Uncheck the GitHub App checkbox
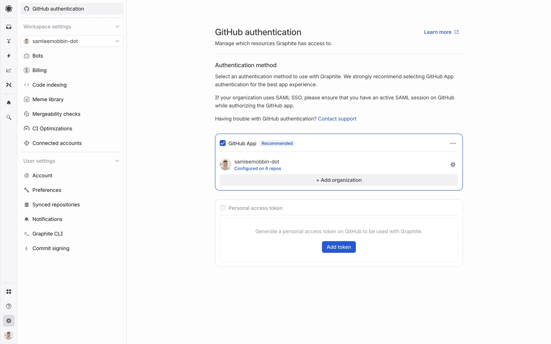Screen dimensions: 551x344 tap(223, 143)
